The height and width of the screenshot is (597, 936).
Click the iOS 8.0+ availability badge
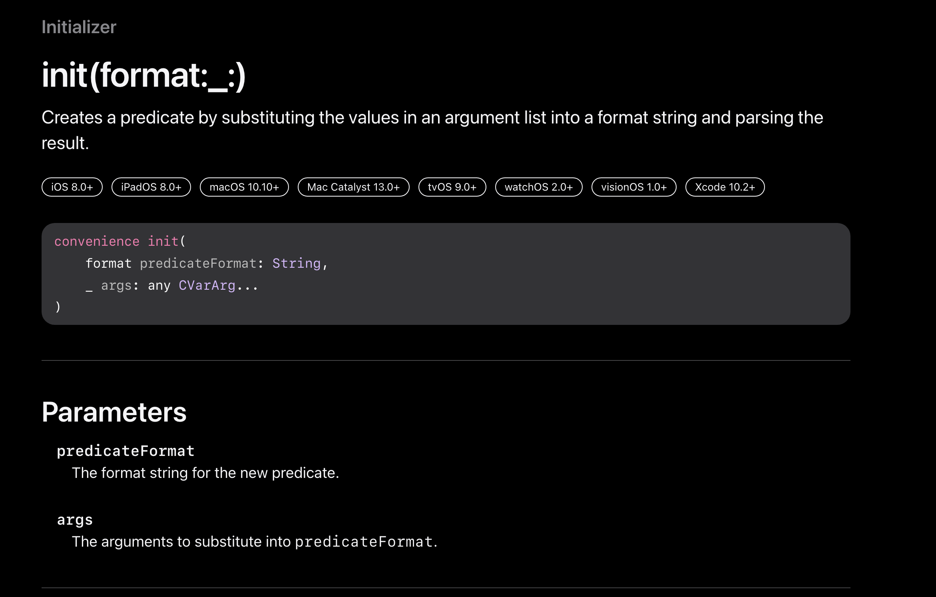point(72,187)
